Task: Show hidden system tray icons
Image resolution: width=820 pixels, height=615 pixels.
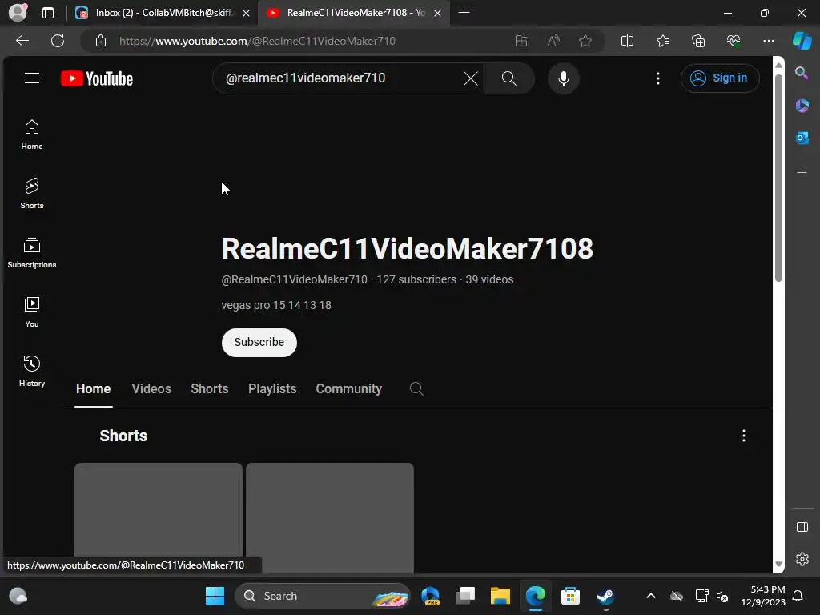Action: pyautogui.click(x=650, y=596)
